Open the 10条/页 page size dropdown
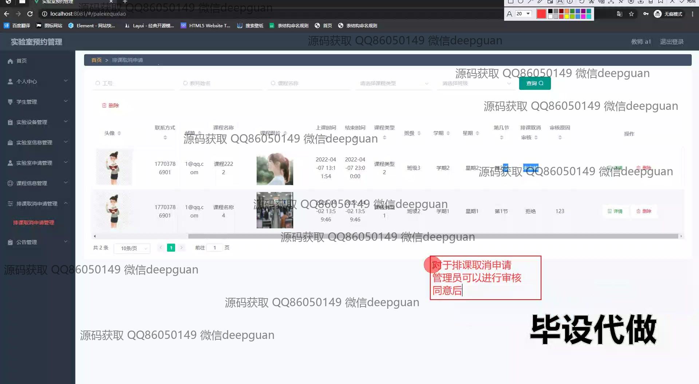699x384 pixels. pyautogui.click(x=132, y=248)
